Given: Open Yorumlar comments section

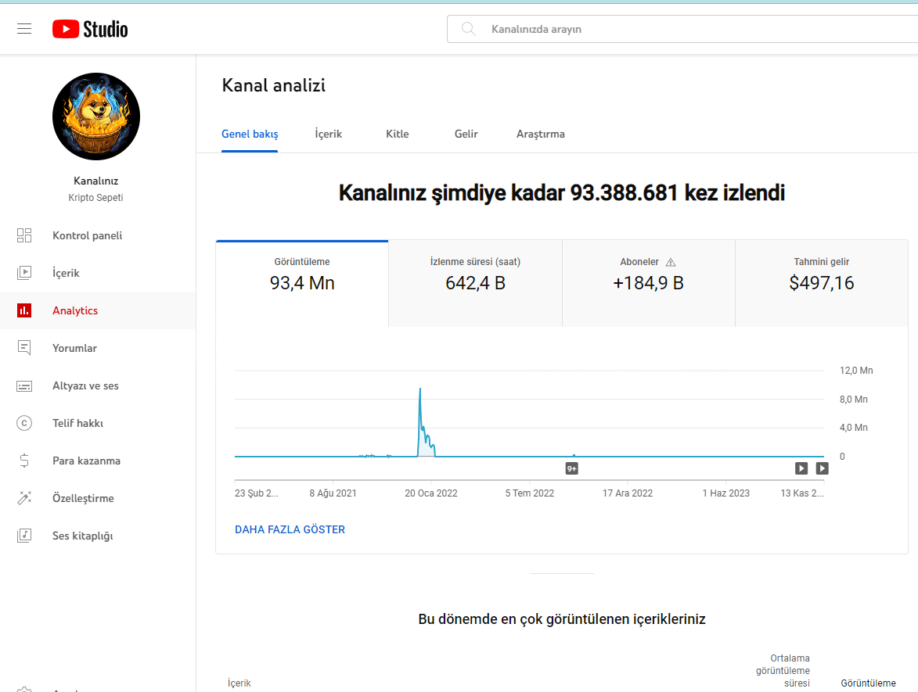Looking at the screenshot, I should (74, 348).
